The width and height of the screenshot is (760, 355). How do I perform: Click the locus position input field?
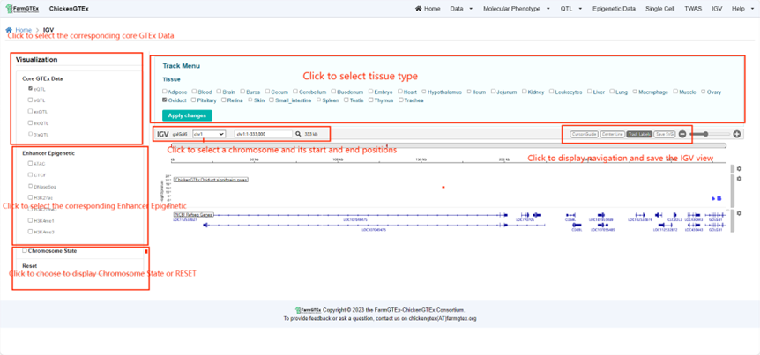tap(263, 134)
